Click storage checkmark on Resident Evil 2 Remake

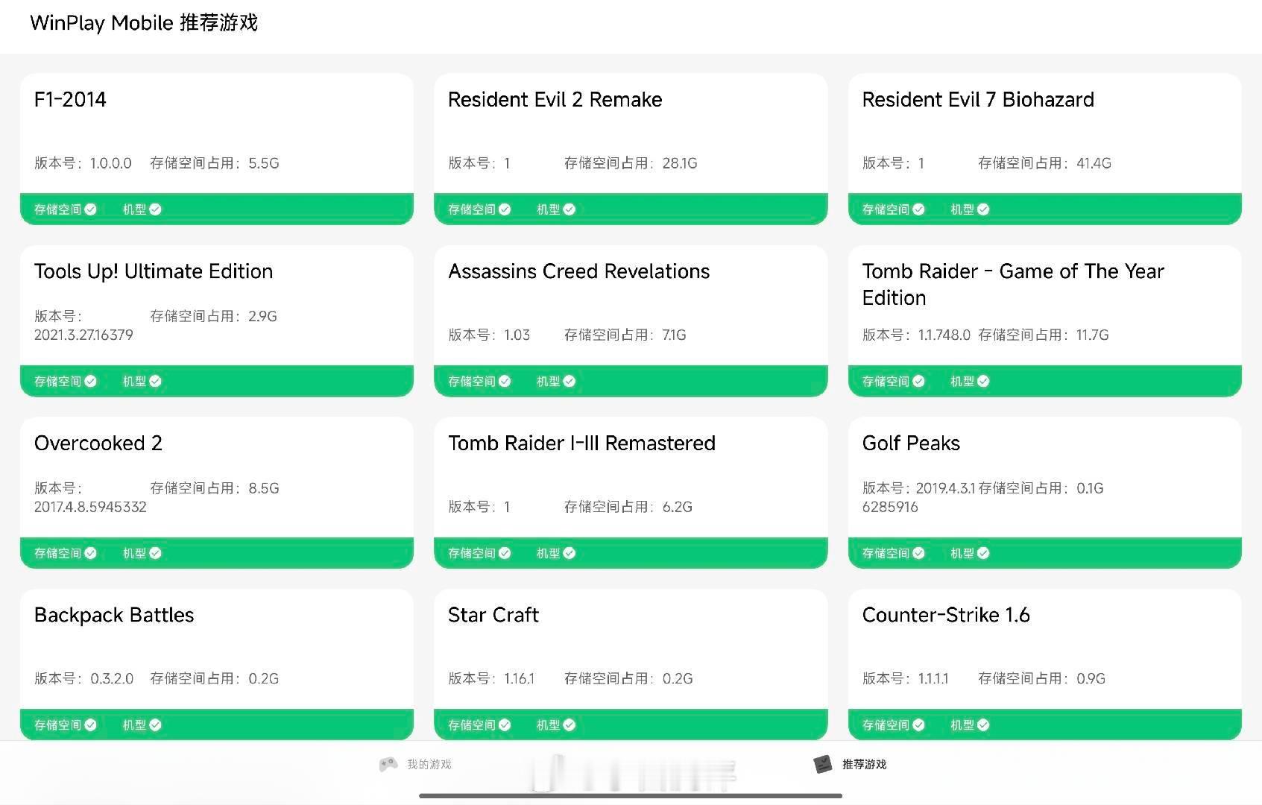pyautogui.click(x=505, y=209)
